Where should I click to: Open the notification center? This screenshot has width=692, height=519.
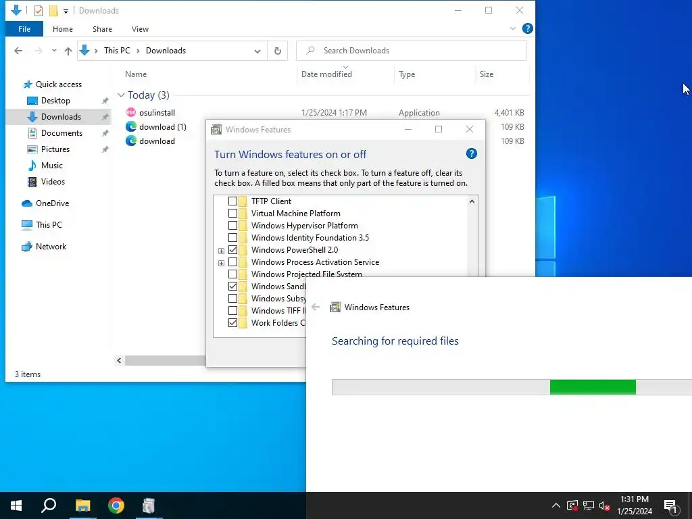coord(670,505)
